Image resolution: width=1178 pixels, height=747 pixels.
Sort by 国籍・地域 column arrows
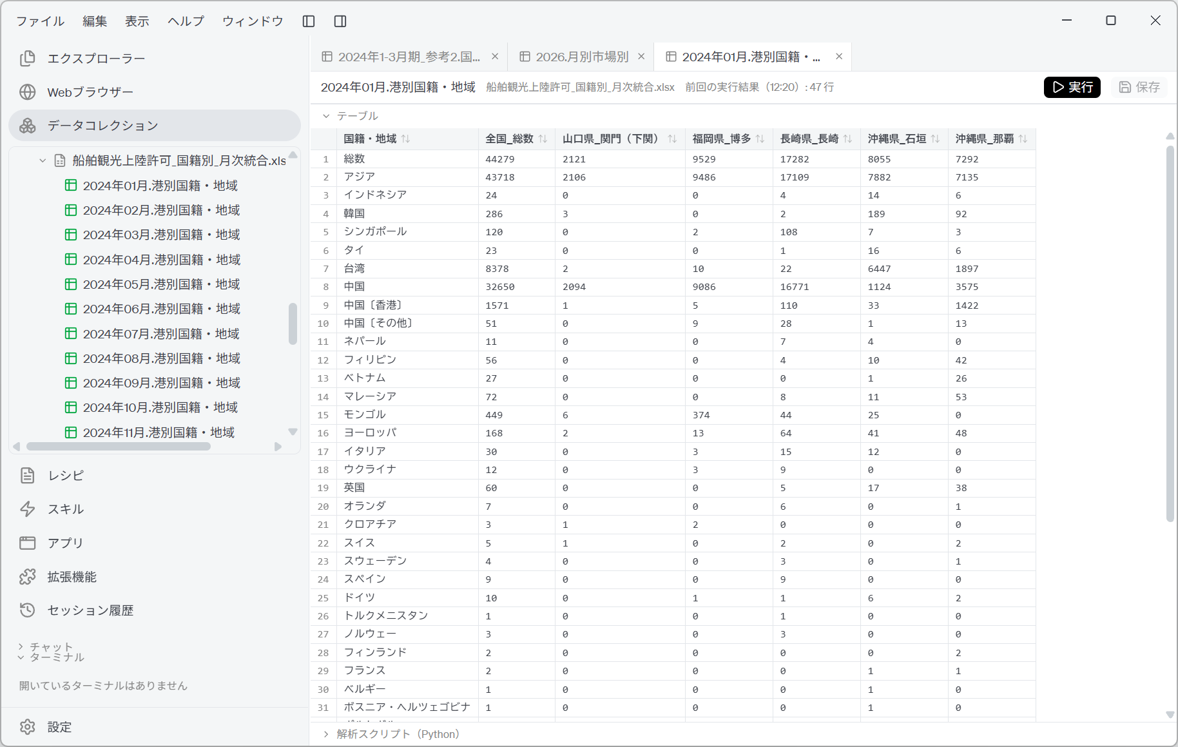pyautogui.click(x=406, y=139)
